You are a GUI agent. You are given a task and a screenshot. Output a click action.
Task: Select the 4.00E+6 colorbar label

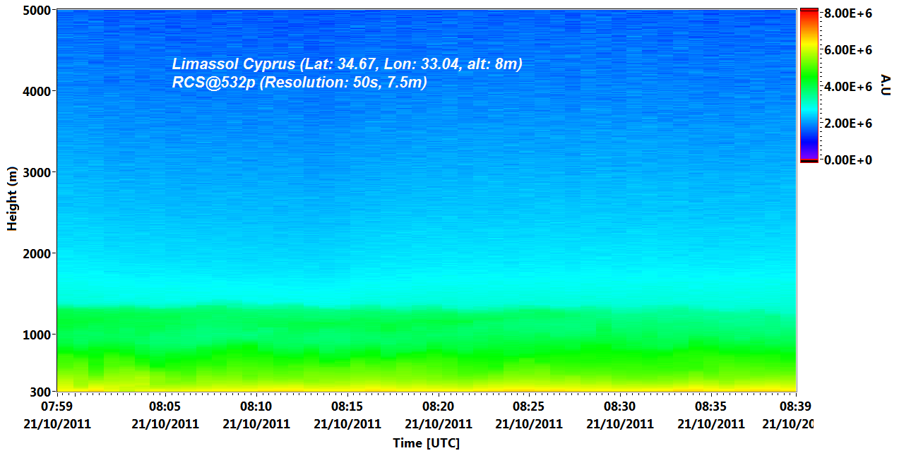coord(847,87)
